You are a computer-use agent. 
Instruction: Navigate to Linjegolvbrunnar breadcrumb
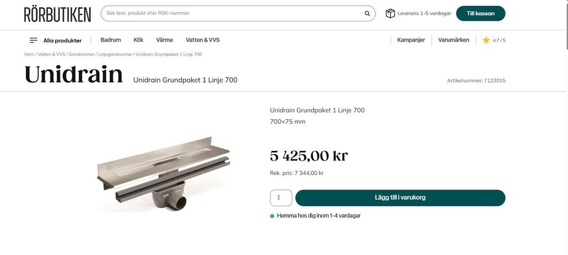(115, 54)
